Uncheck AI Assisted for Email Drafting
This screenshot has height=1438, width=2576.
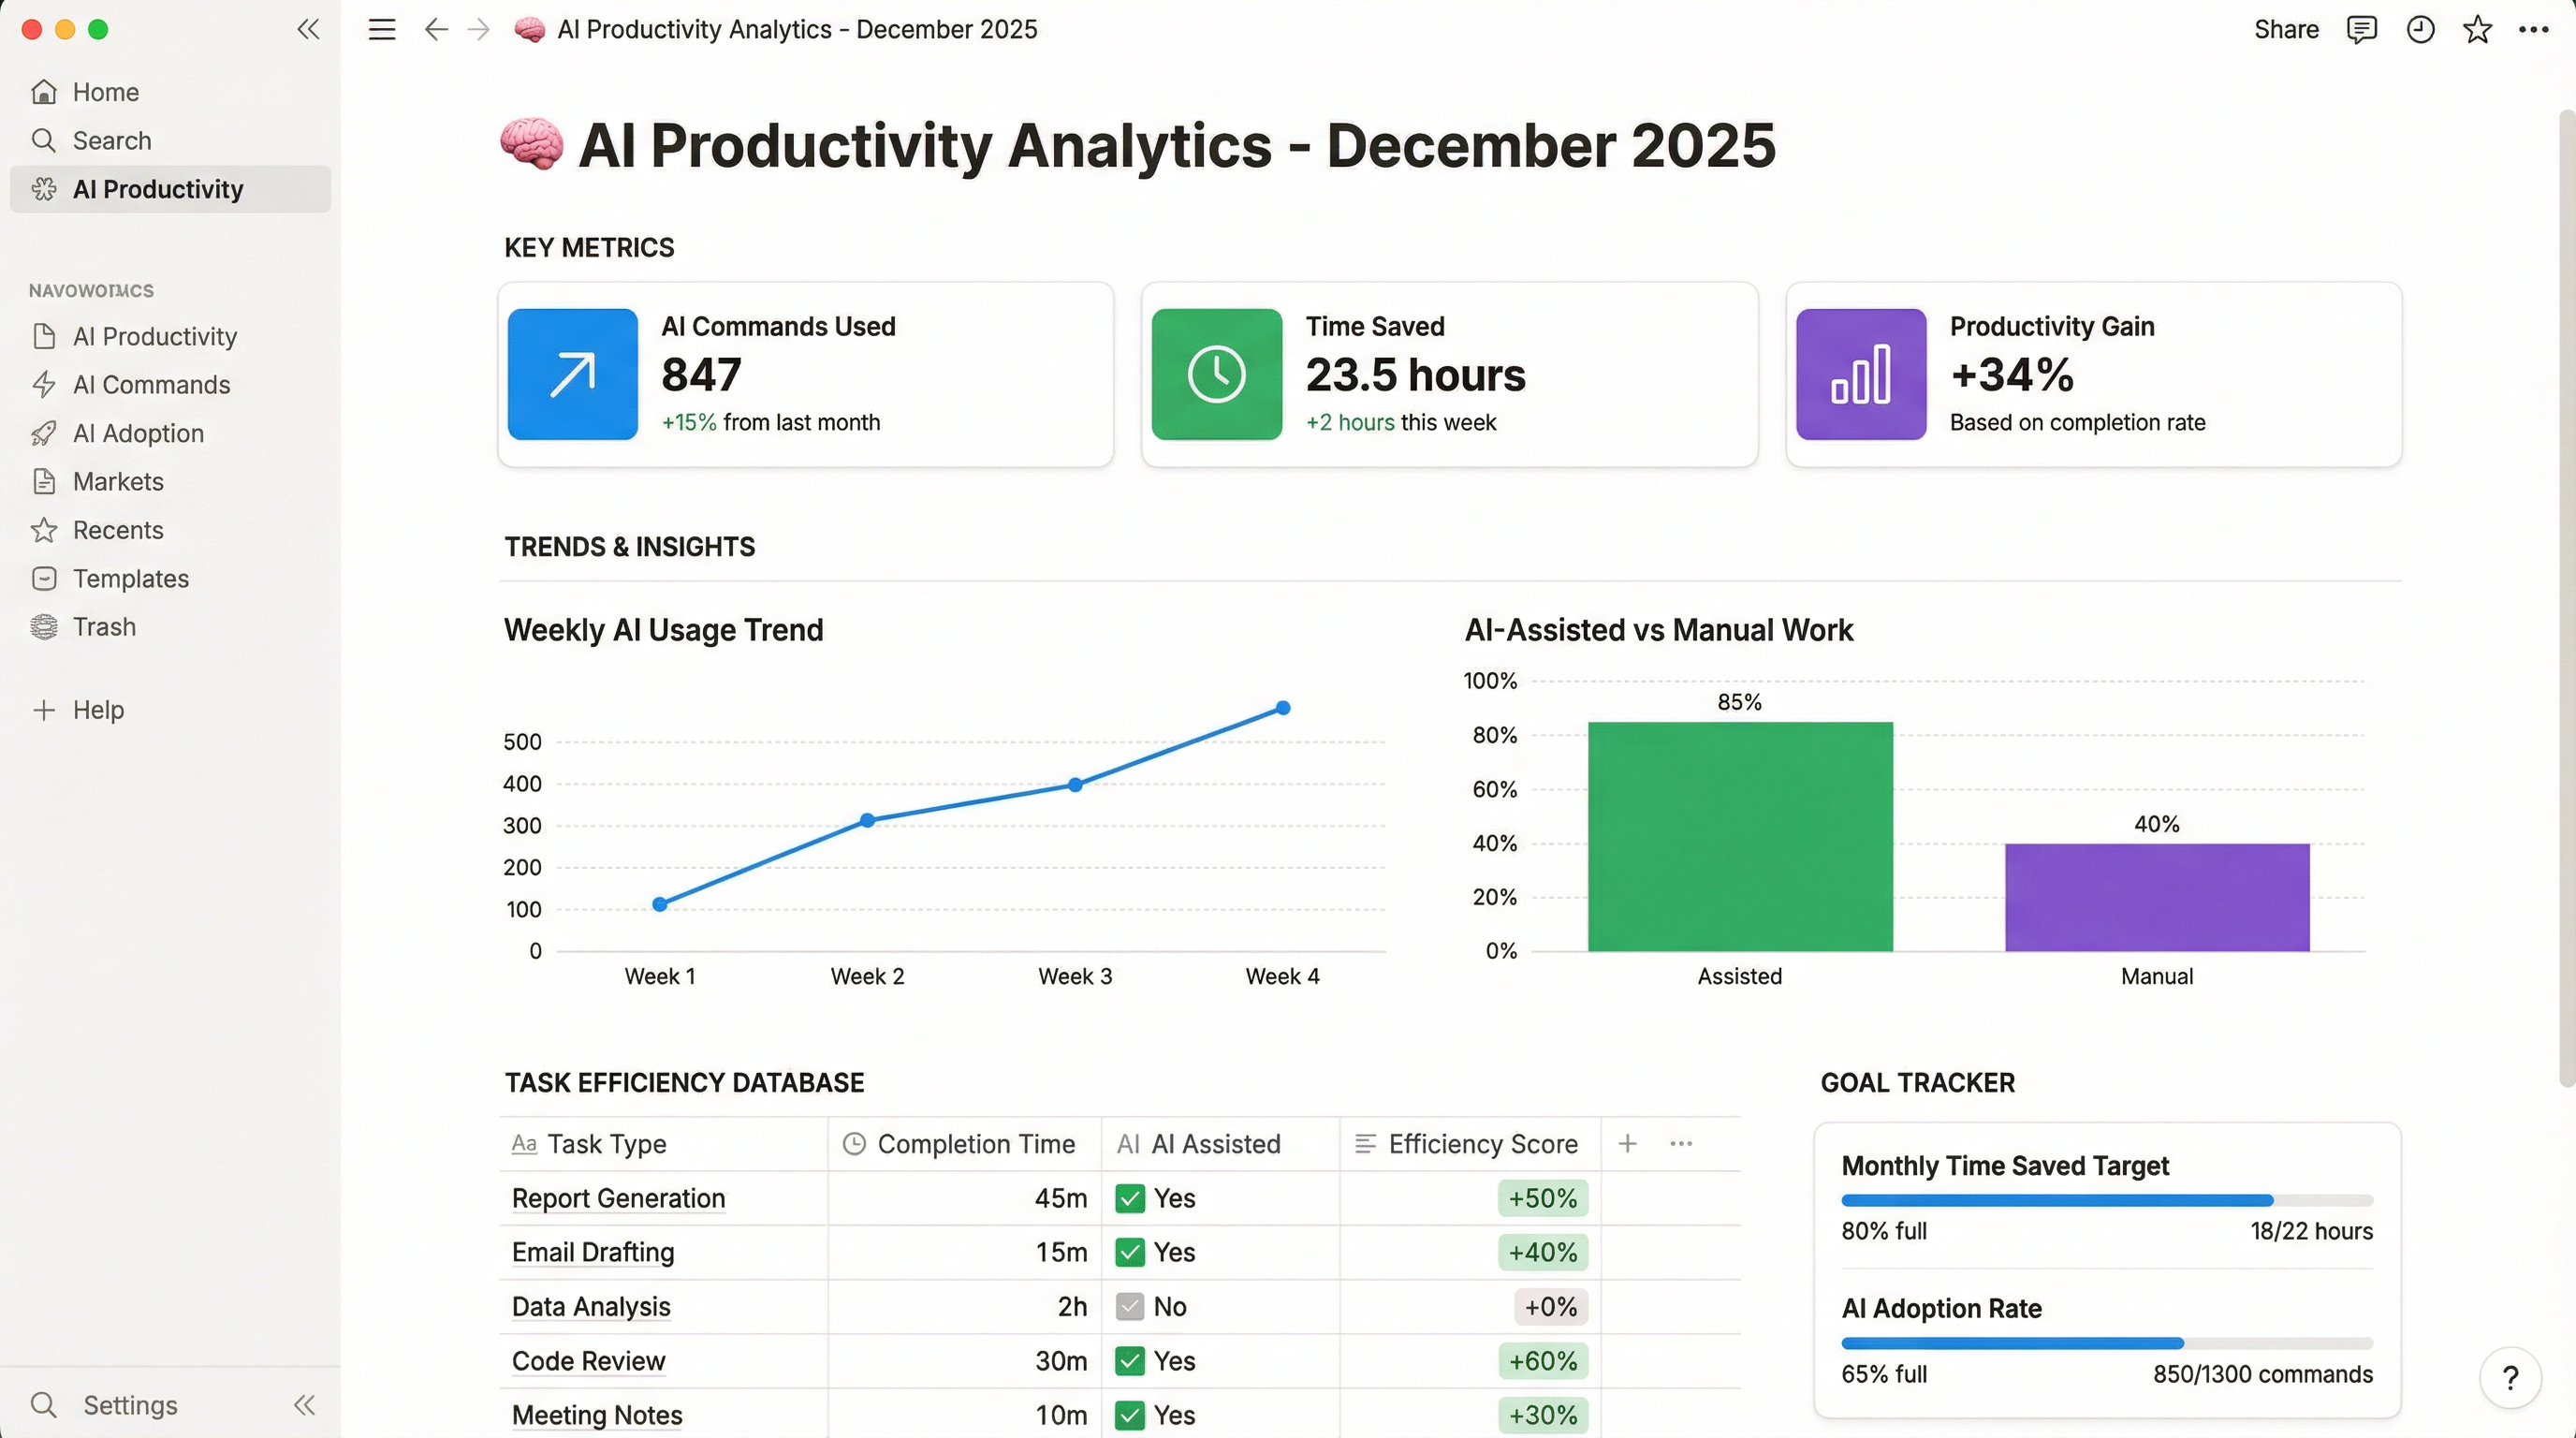(1131, 1252)
